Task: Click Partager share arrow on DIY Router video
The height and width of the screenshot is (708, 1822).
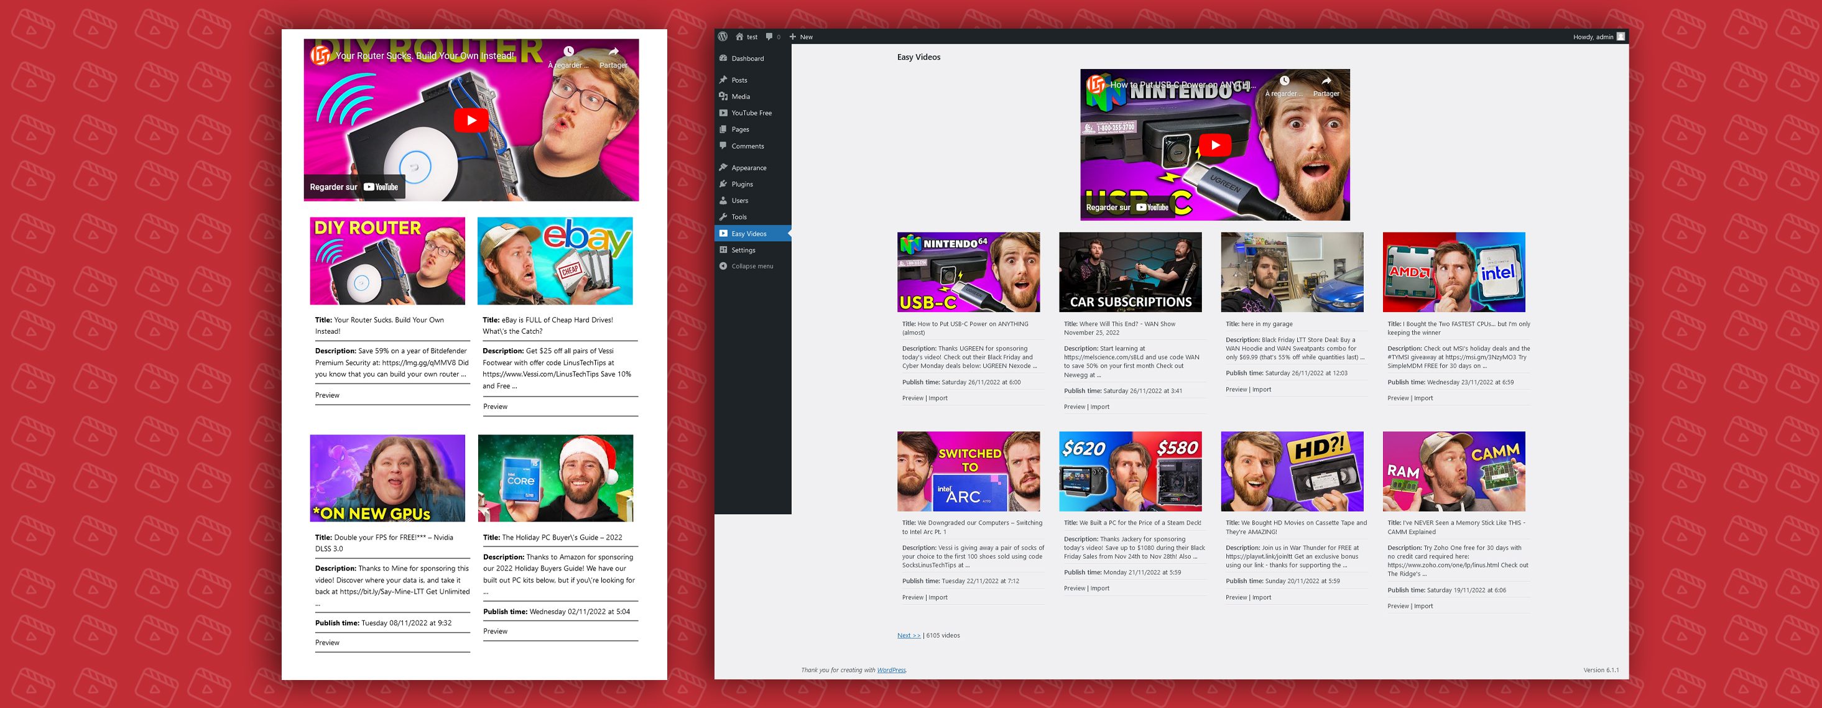Action: [613, 51]
